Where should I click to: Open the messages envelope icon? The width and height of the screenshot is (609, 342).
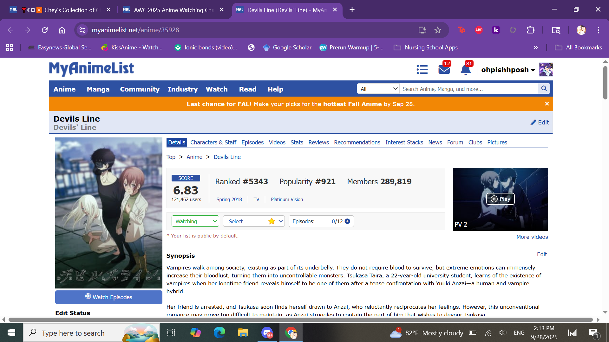(x=444, y=69)
